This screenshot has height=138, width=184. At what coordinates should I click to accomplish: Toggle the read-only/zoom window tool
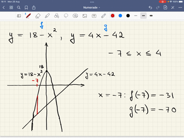[19, 16]
